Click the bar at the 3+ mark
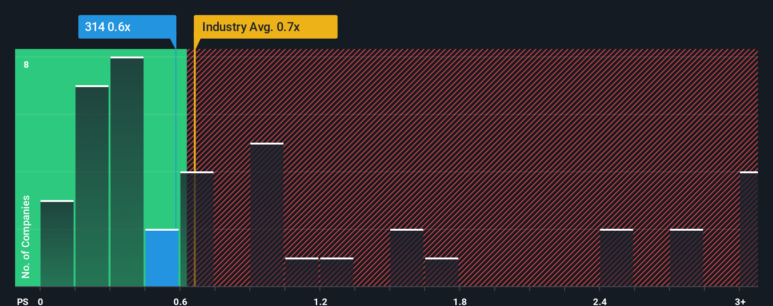The height and width of the screenshot is (306, 773). point(749,229)
